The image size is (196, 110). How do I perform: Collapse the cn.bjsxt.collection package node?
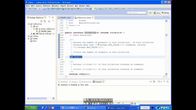click(34, 29)
